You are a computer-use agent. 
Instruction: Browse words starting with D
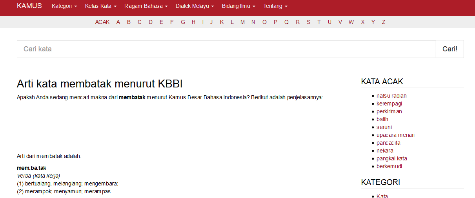pyautogui.click(x=151, y=22)
